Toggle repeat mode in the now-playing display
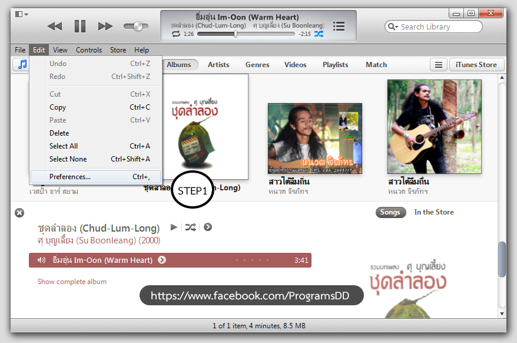 (x=176, y=34)
